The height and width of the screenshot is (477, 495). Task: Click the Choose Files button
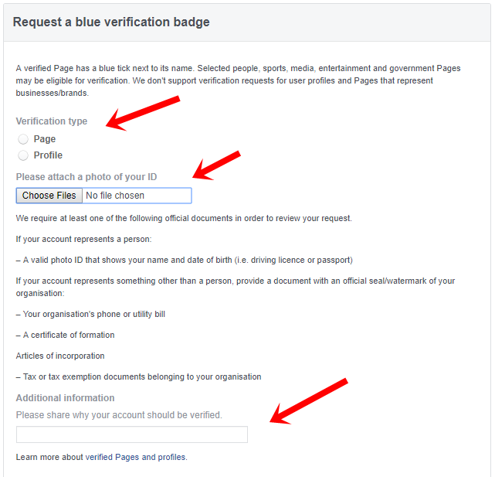tap(49, 196)
